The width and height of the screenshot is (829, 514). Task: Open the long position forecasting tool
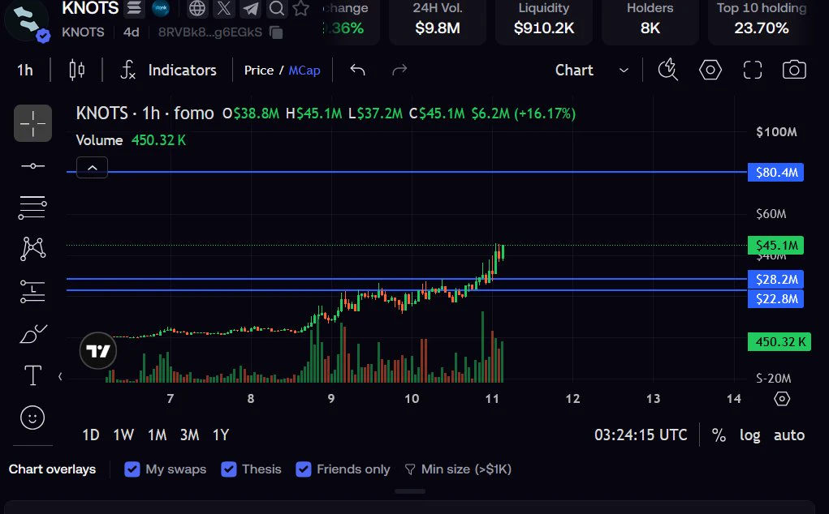[32, 291]
